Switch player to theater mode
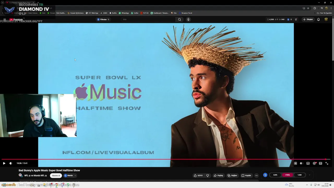Screen dimensions: 334x188 click(x=320, y=163)
